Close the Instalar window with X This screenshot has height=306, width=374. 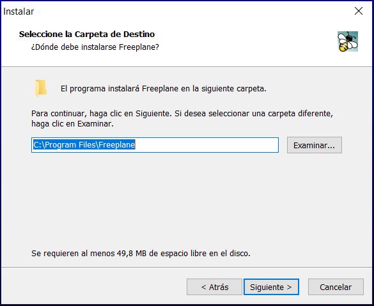pos(359,11)
